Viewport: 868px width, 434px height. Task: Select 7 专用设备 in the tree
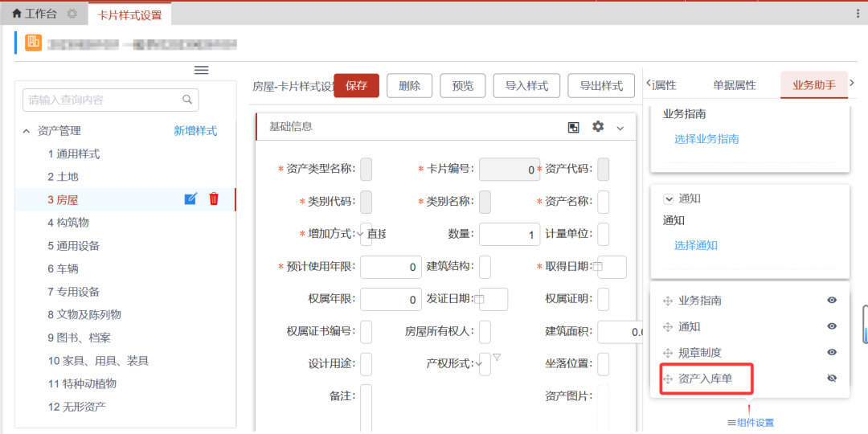tap(74, 292)
